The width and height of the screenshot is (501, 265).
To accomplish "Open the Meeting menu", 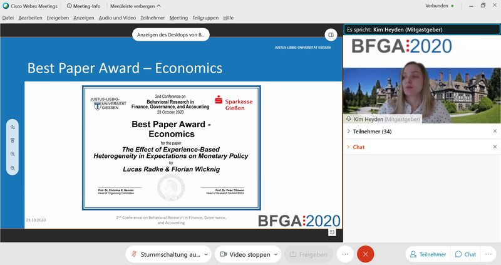I will [178, 18].
